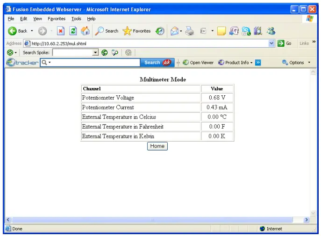Print the page with the printer icon

click(190, 31)
